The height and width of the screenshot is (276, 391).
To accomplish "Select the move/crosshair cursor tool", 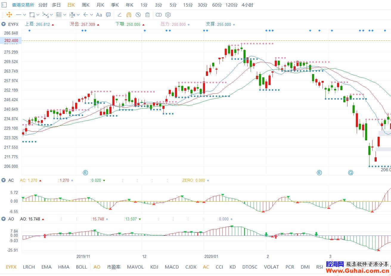I will tap(9, 15).
